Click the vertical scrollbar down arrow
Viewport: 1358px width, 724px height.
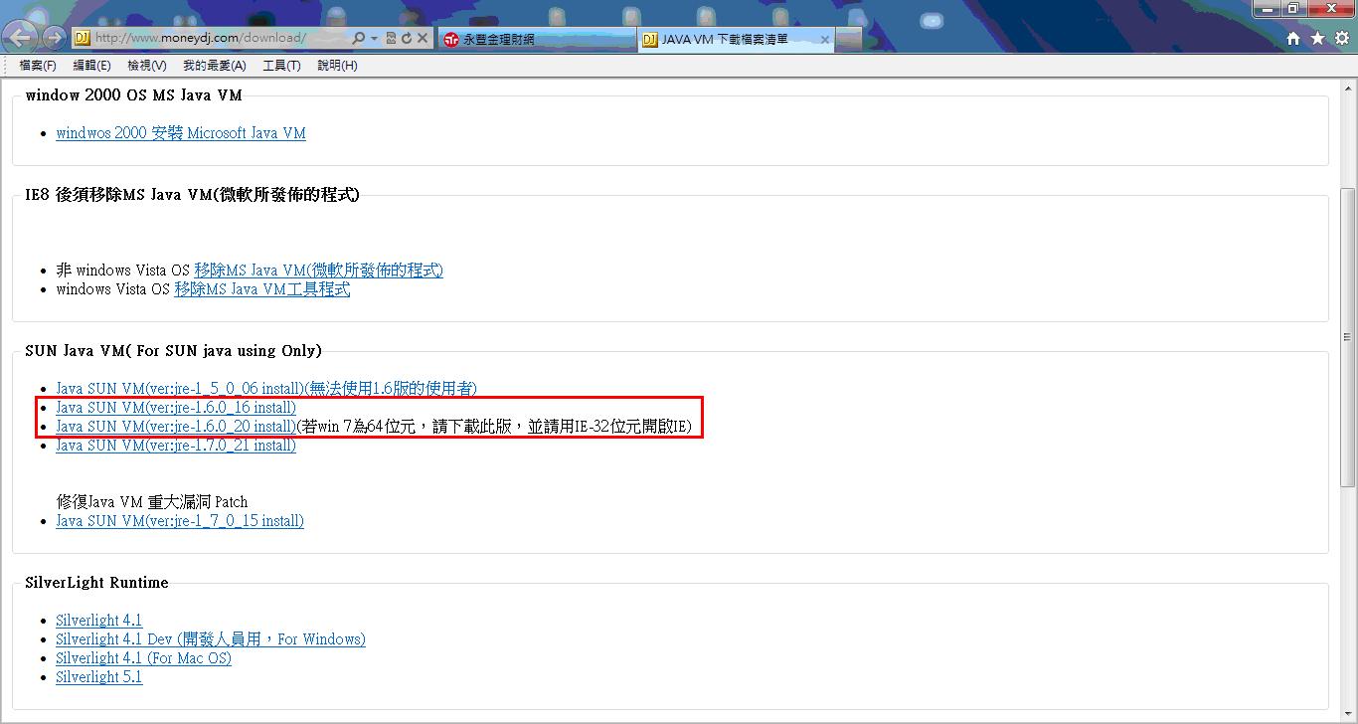coord(1349,715)
